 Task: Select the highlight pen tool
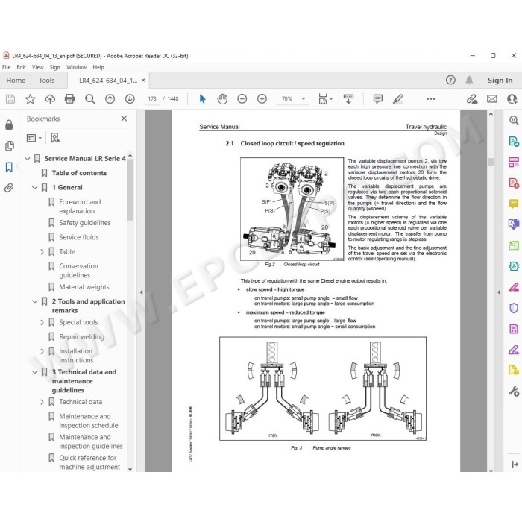(x=398, y=99)
